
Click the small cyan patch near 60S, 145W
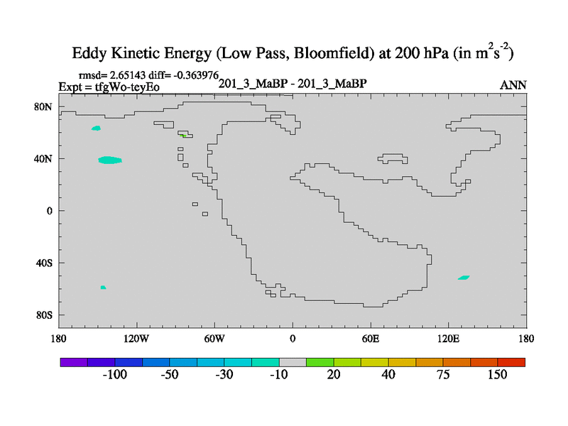[103, 288]
